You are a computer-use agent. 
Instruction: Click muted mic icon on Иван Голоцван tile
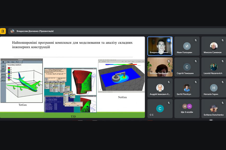pyautogui.click(x=196, y=40)
